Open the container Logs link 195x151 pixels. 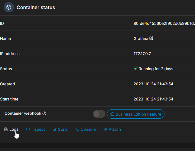[x=11, y=129]
